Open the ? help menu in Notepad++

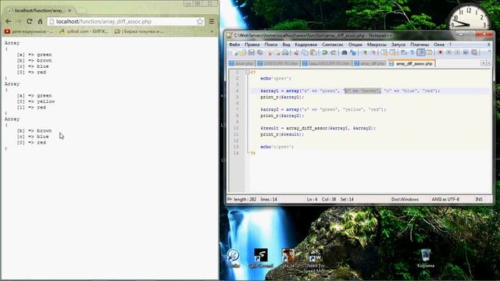[450, 44]
